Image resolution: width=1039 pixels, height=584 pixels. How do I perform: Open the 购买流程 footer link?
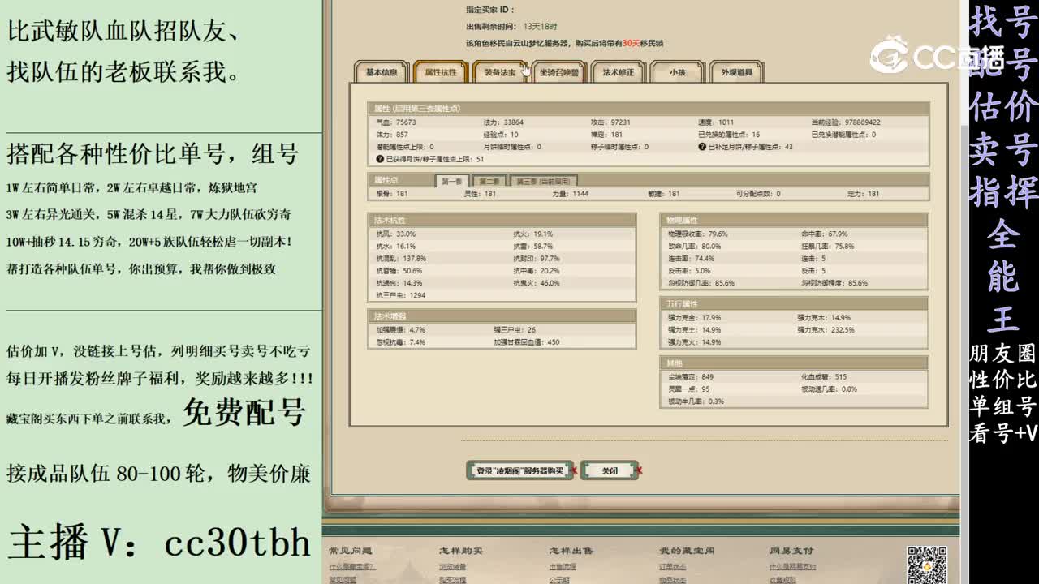click(x=452, y=580)
